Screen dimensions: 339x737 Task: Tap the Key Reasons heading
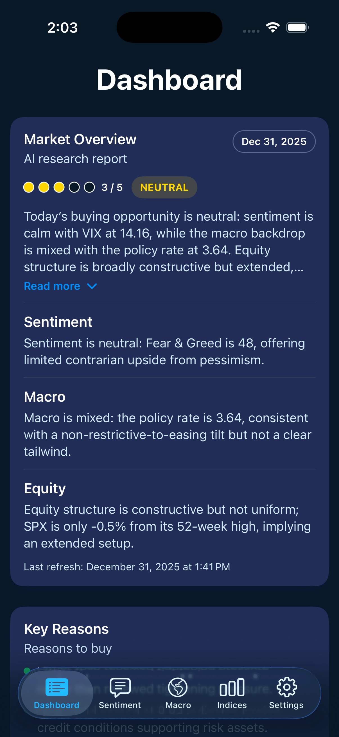click(66, 629)
